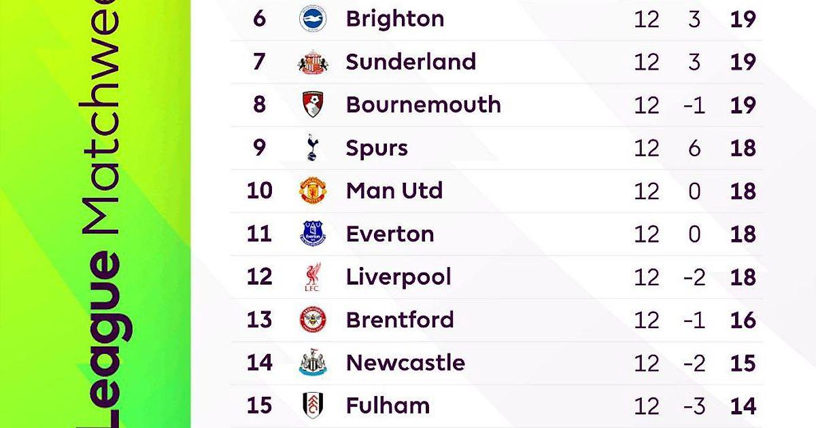Open the Brighton team name
The width and height of the screenshot is (816, 428).
394,19
